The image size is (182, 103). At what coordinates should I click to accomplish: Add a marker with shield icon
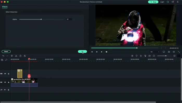coord(136,56)
